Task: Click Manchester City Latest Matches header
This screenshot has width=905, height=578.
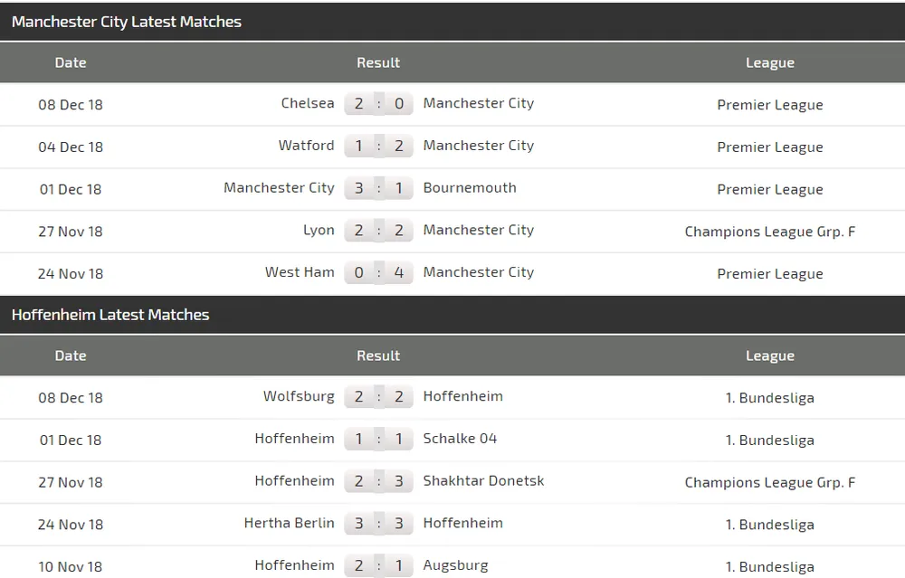Action: [127, 22]
